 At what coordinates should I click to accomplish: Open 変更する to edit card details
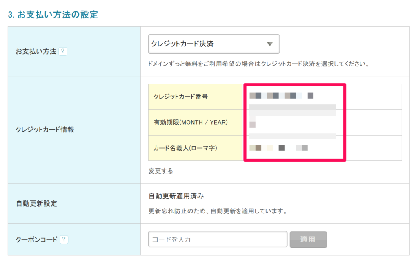[x=160, y=171]
